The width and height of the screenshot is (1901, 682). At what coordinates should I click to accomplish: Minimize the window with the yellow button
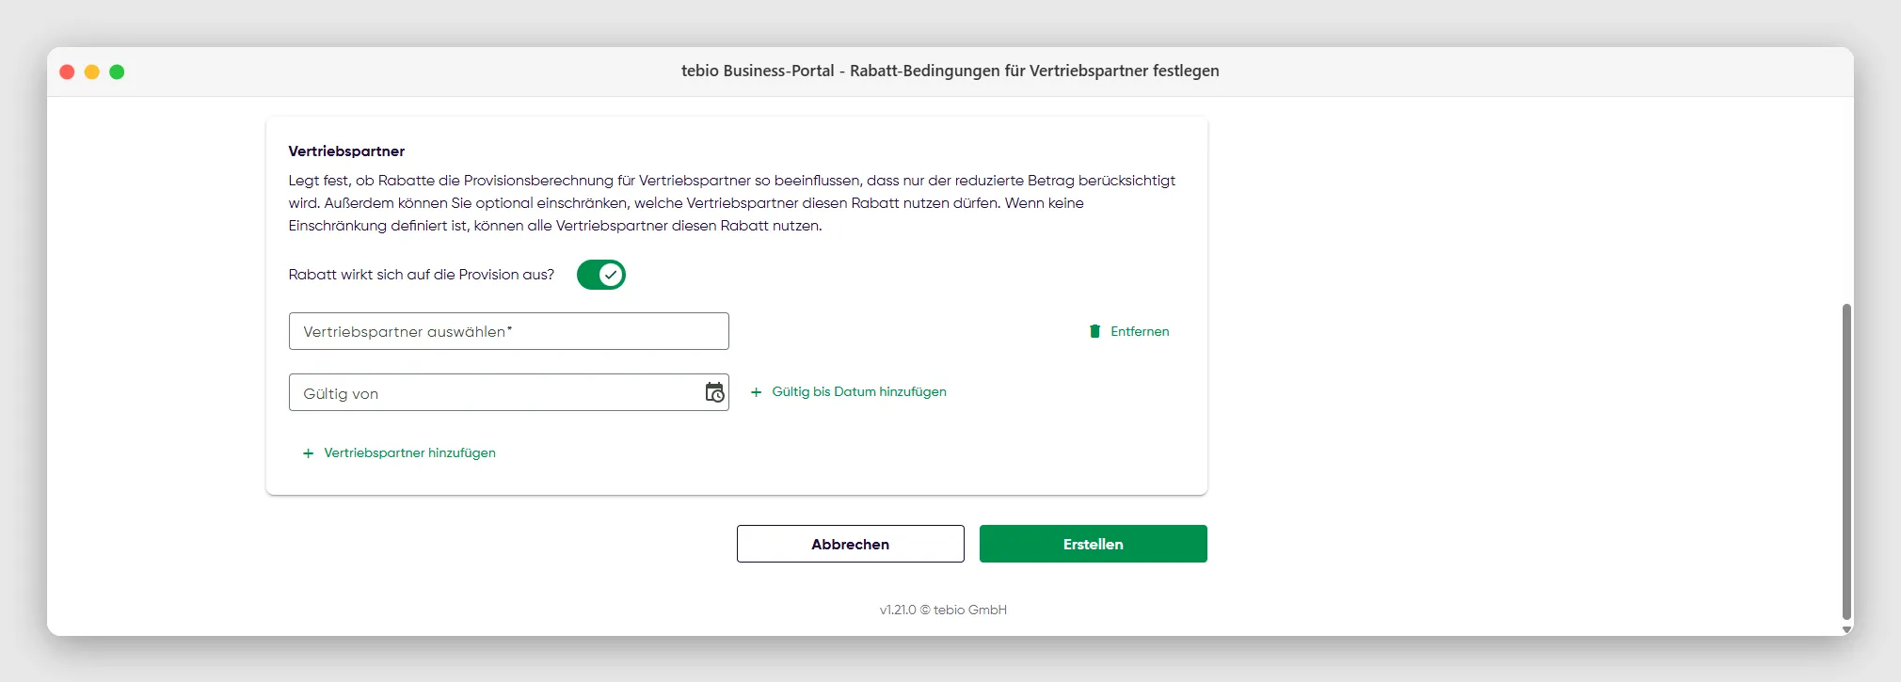[x=92, y=71]
